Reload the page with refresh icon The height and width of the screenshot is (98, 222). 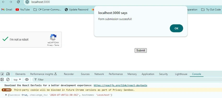(18, 2)
